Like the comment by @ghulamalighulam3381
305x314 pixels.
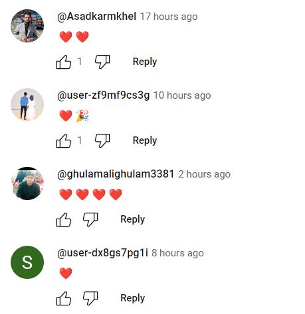point(64,219)
